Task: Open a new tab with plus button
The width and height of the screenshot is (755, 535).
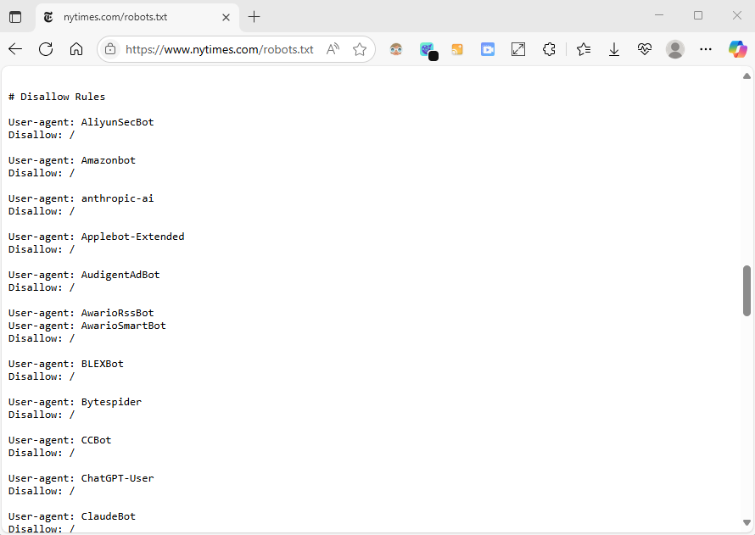Action: [254, 17]
